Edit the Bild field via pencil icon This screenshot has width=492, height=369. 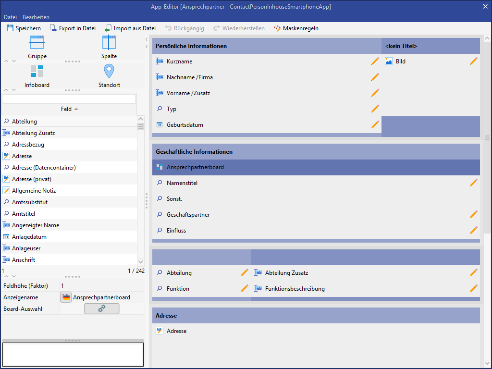coord(473,61)
